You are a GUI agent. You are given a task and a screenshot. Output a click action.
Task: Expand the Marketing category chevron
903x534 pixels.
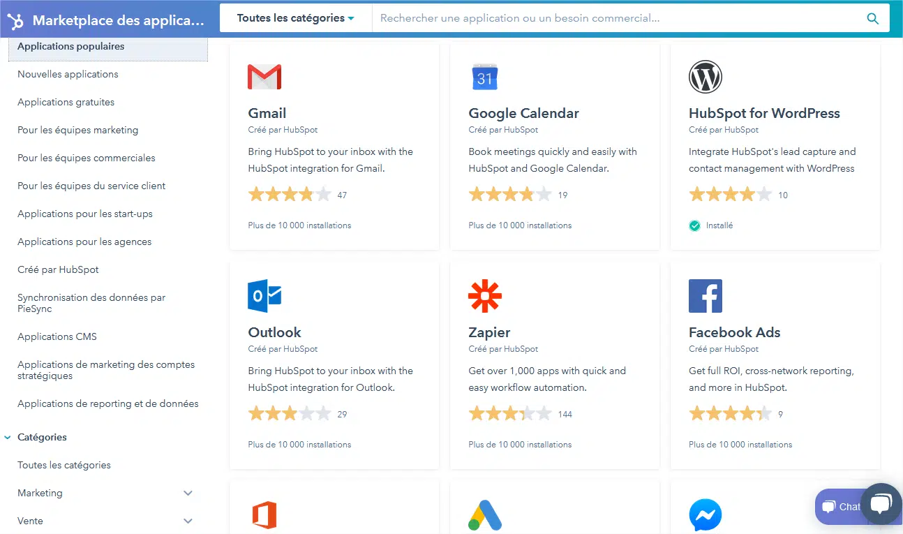click(x=188, y=494)
